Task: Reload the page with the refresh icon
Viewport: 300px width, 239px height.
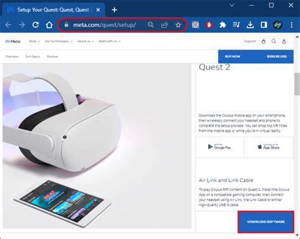Action: point(35,25)
